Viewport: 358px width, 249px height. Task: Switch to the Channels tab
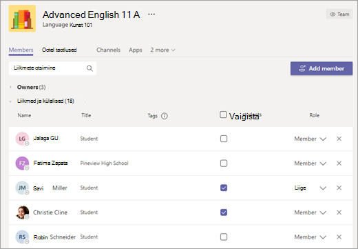(x=108, y=50)
